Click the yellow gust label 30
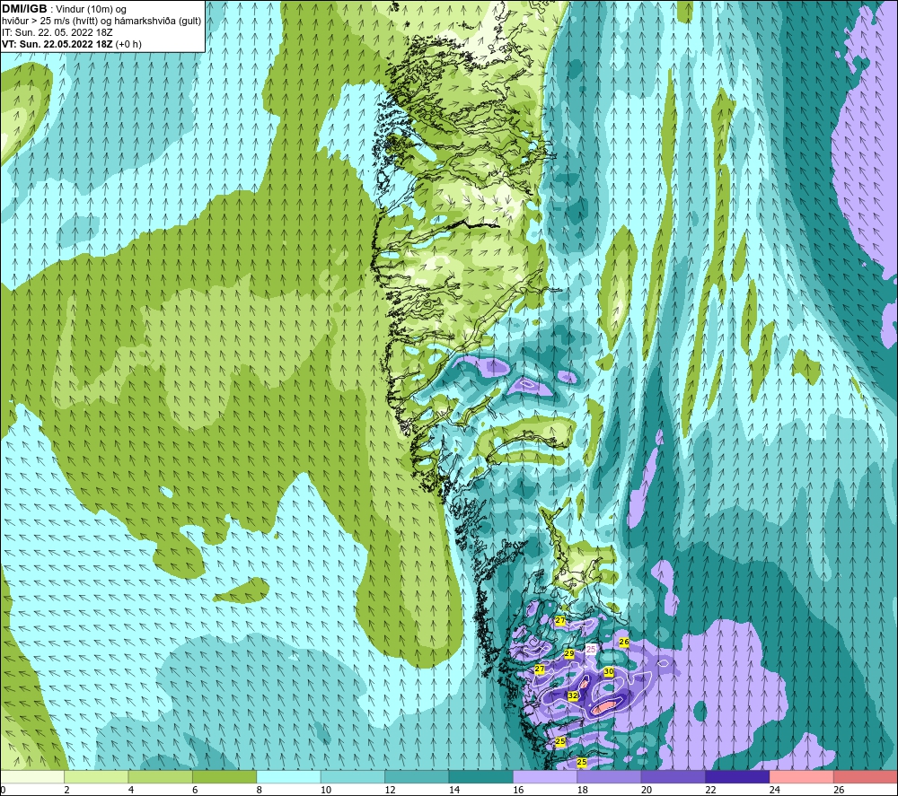This screenshot has width=898, height=796. [609, 671]
